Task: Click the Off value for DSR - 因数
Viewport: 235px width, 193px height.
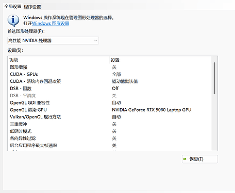Action: (115, 89)
